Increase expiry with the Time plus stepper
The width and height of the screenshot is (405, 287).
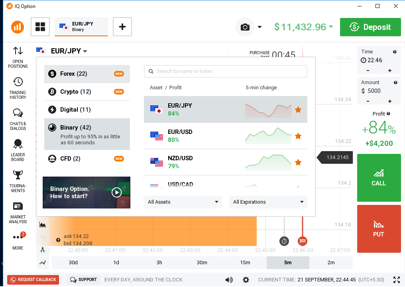pos(390,70)
